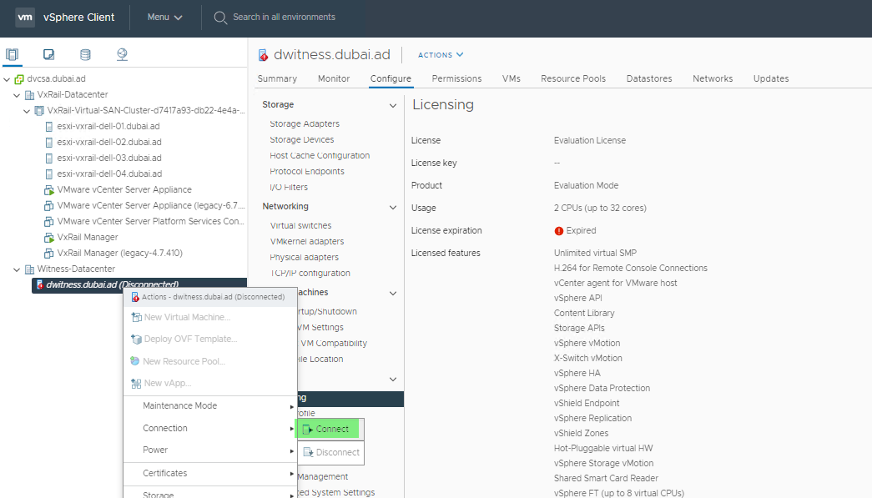Open I/O Filters settings
Screen dimensions: 872x498
pos(289,188)
